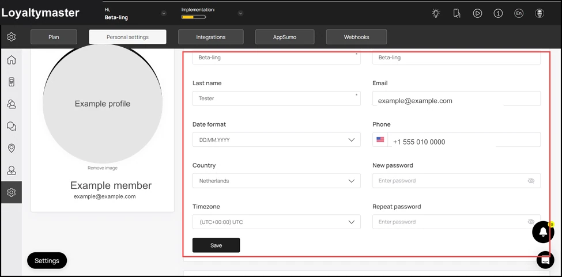
Task: Show the Repeat password text
Action: (x=531, y=222)
